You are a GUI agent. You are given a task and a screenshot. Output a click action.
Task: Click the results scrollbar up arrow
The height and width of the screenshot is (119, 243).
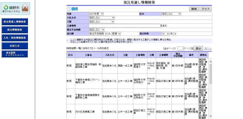pyautogui.click(x=210, y=62)
